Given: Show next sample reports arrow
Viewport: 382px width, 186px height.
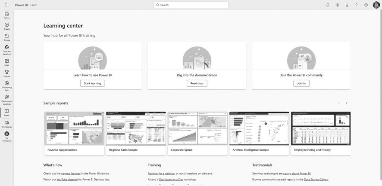Looking at the screenshot, I should point(347,103).
